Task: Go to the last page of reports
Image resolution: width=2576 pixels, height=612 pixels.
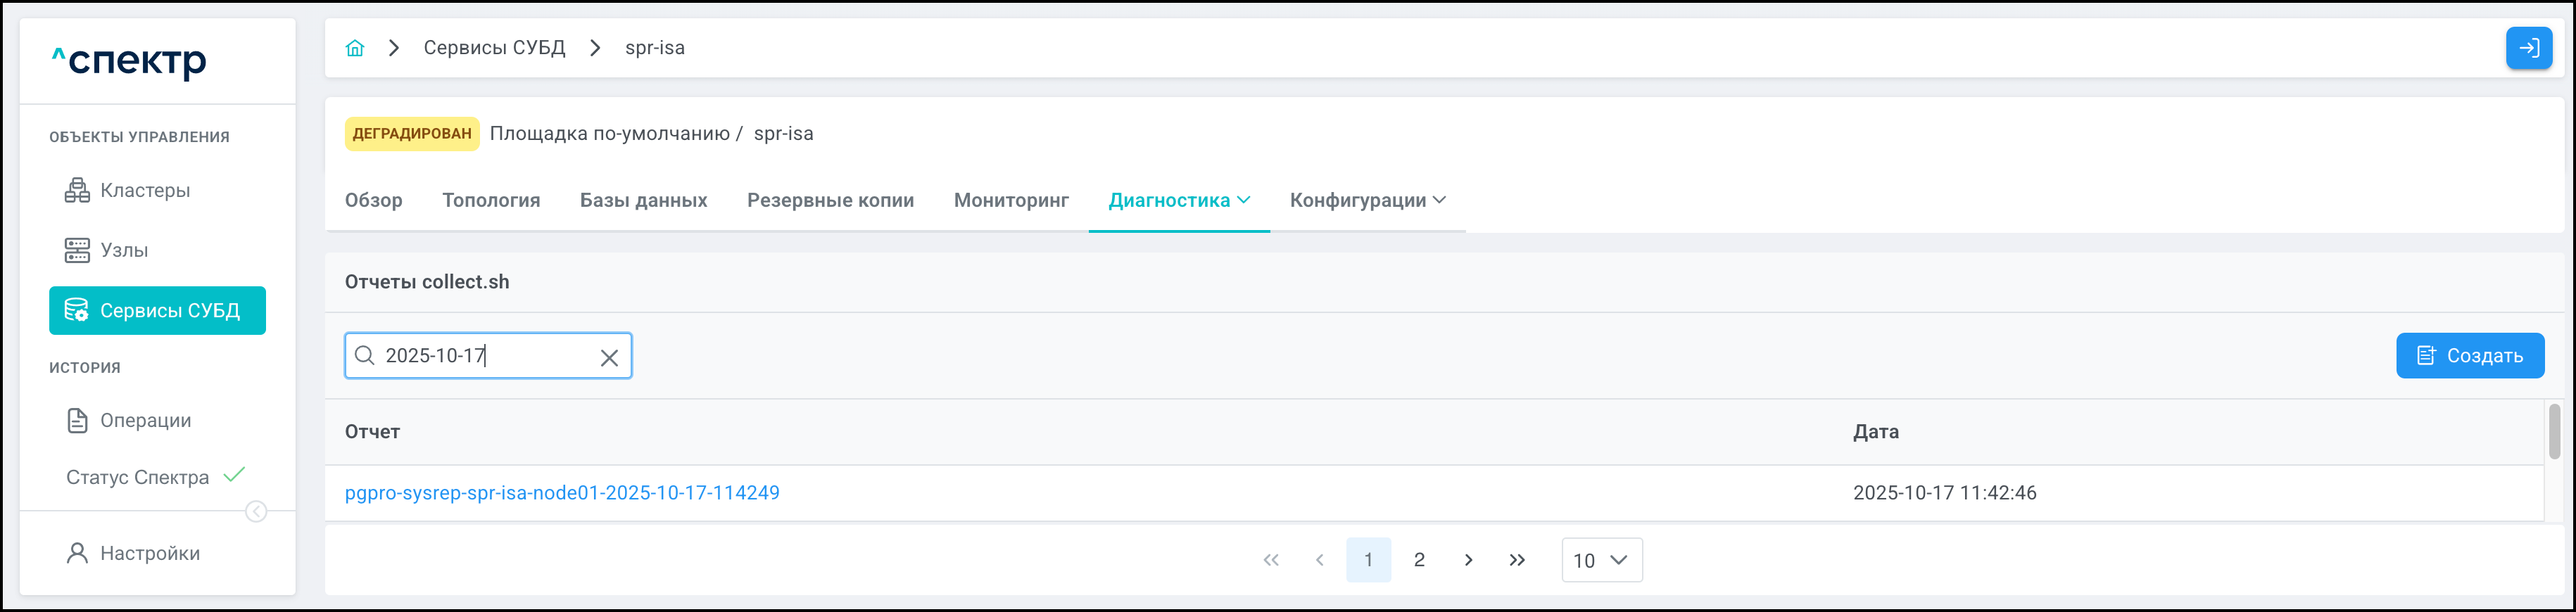Action: tap(1517, 560)
